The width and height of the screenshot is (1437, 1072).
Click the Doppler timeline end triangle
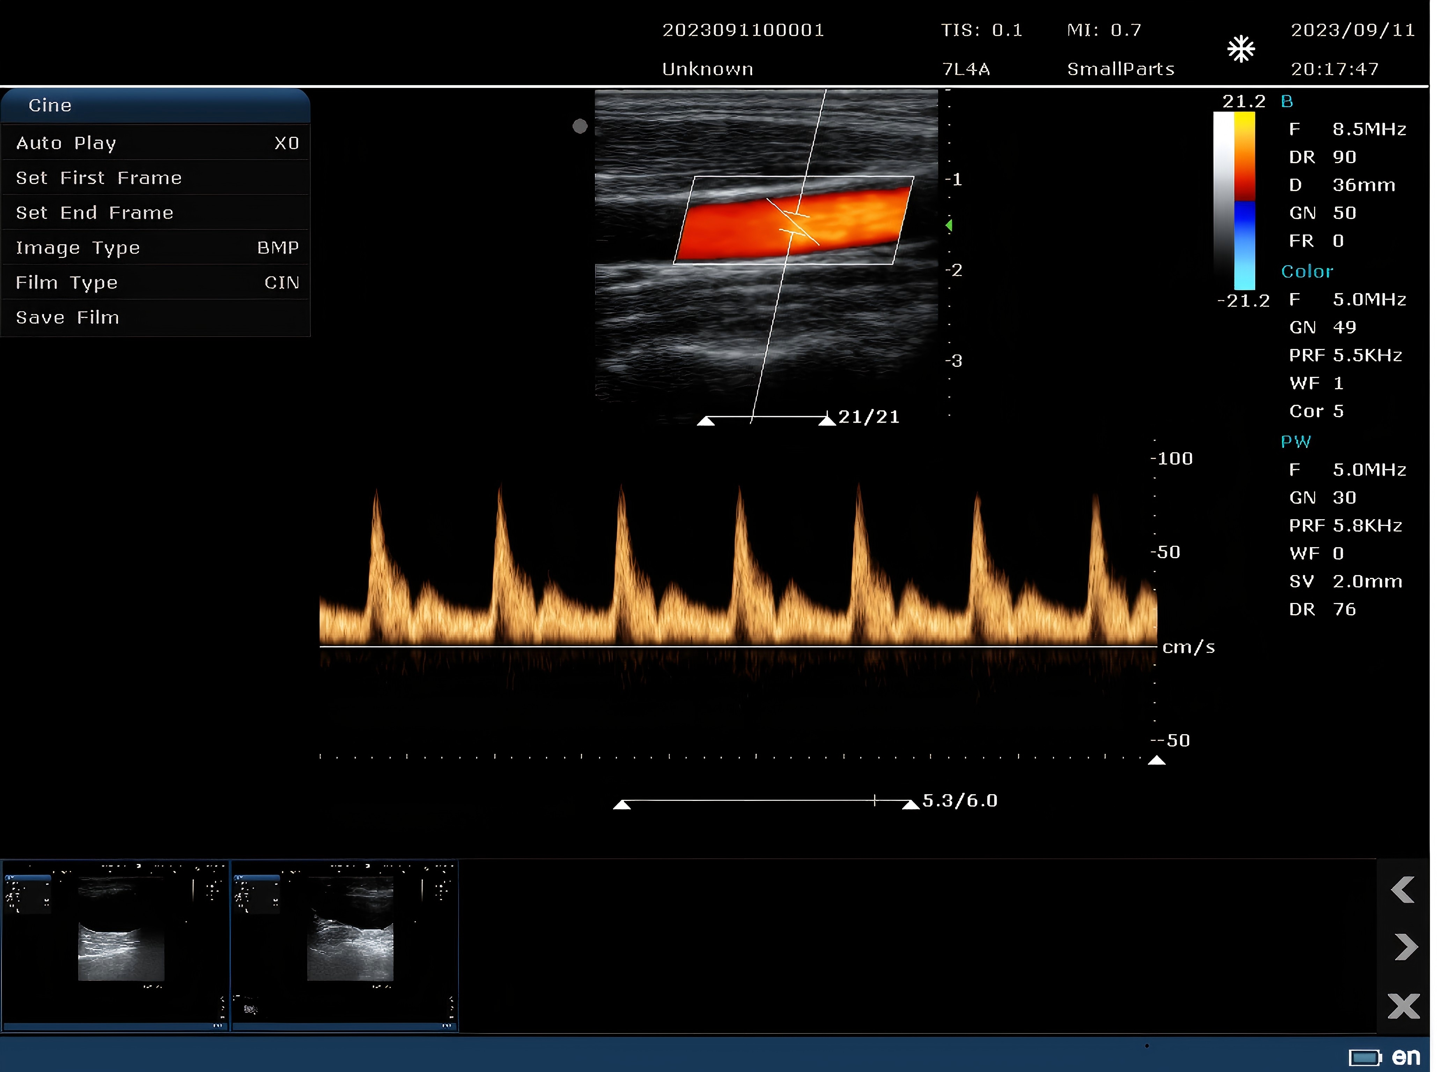click(1156, 760)
